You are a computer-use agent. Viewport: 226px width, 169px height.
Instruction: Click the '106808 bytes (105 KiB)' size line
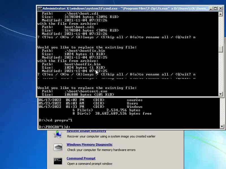coord(78,95)
